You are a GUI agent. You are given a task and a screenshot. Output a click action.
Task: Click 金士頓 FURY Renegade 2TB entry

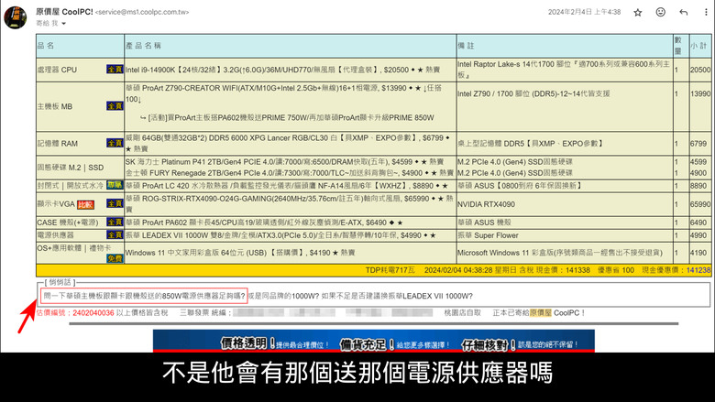point(290,173)
